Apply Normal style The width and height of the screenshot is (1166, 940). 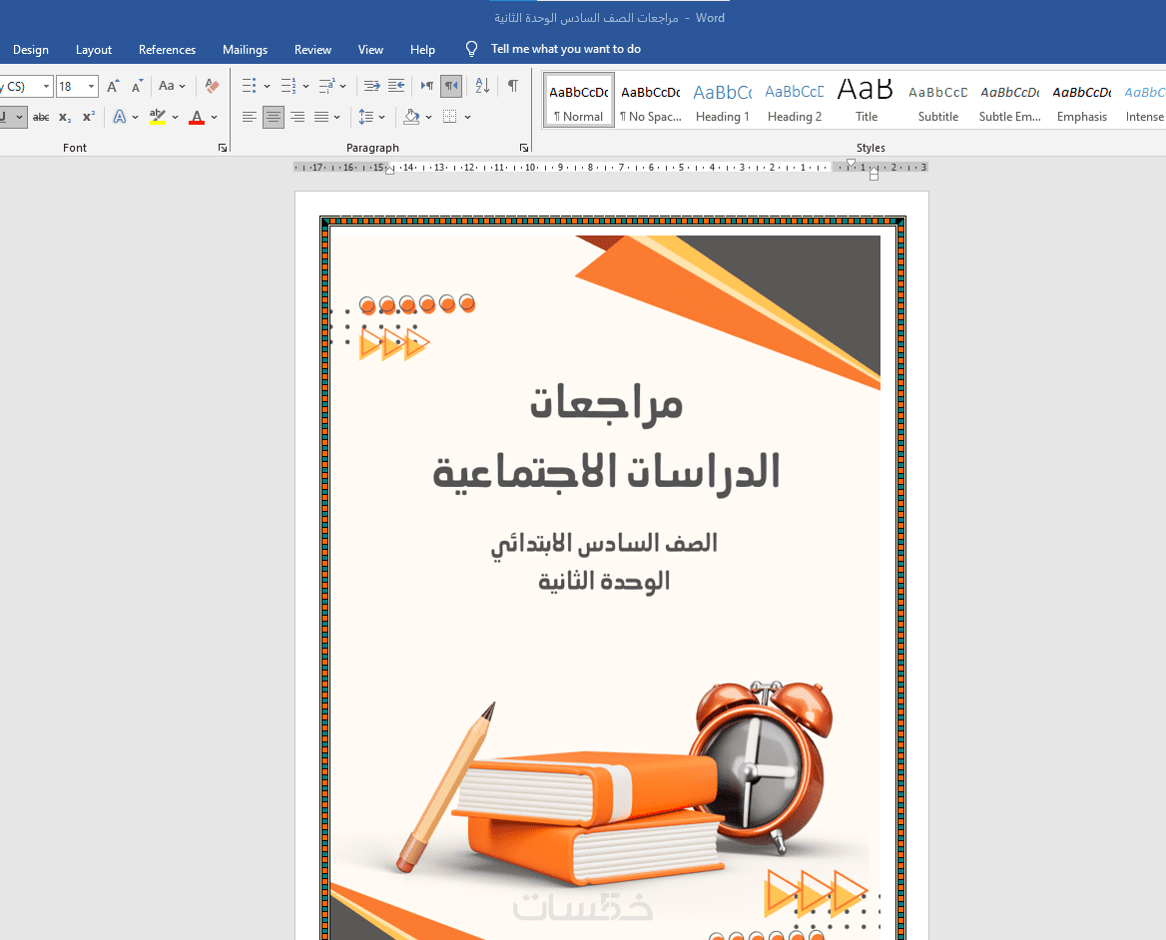(579, 101)
